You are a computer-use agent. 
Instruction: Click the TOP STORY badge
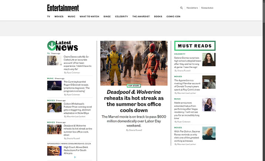point(134,86)
